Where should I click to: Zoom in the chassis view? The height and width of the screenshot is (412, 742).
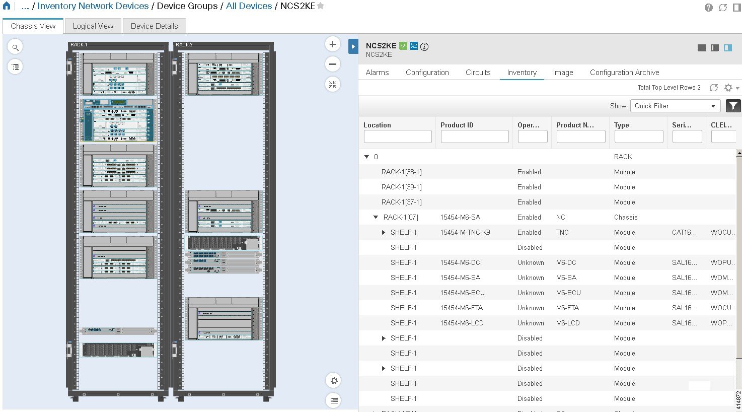[x=333, y=44]
